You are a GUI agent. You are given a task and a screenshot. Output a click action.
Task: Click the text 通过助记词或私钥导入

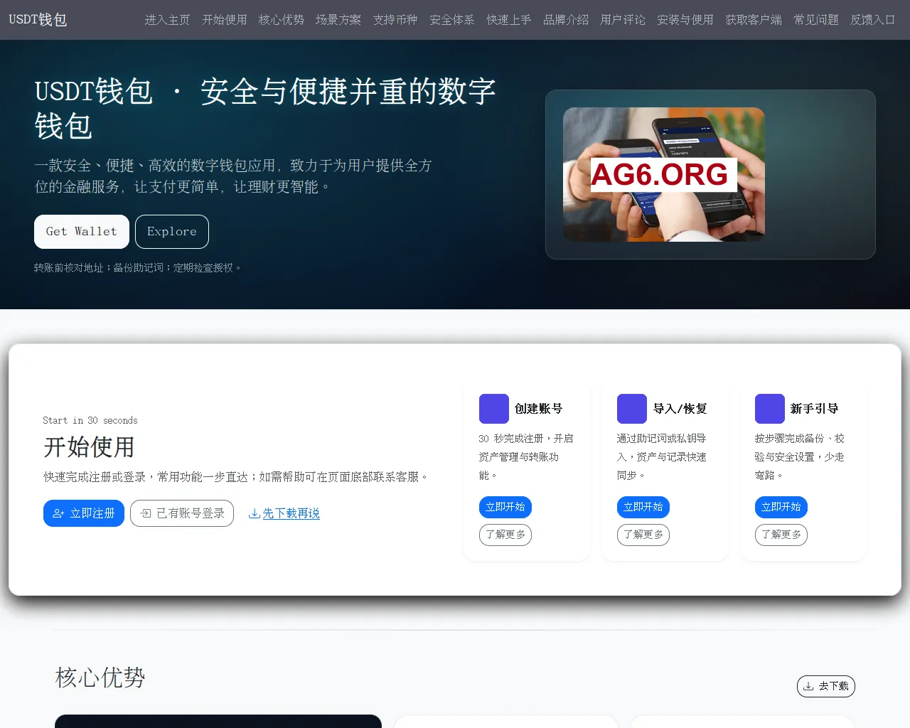click(662, 457)
